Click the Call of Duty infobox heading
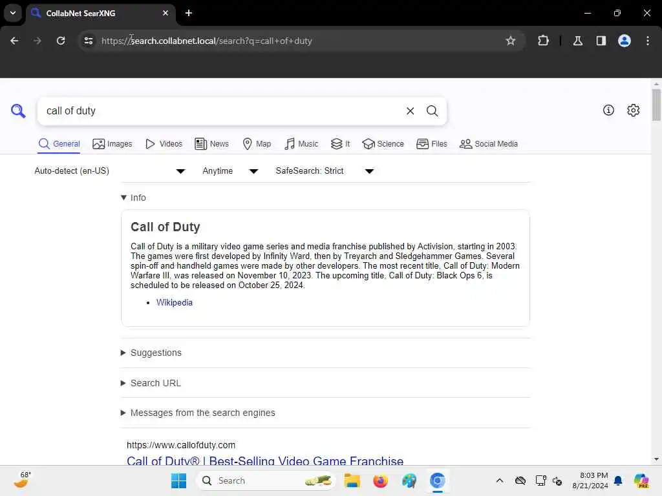662x496 pixels. (x=165, y=227)
